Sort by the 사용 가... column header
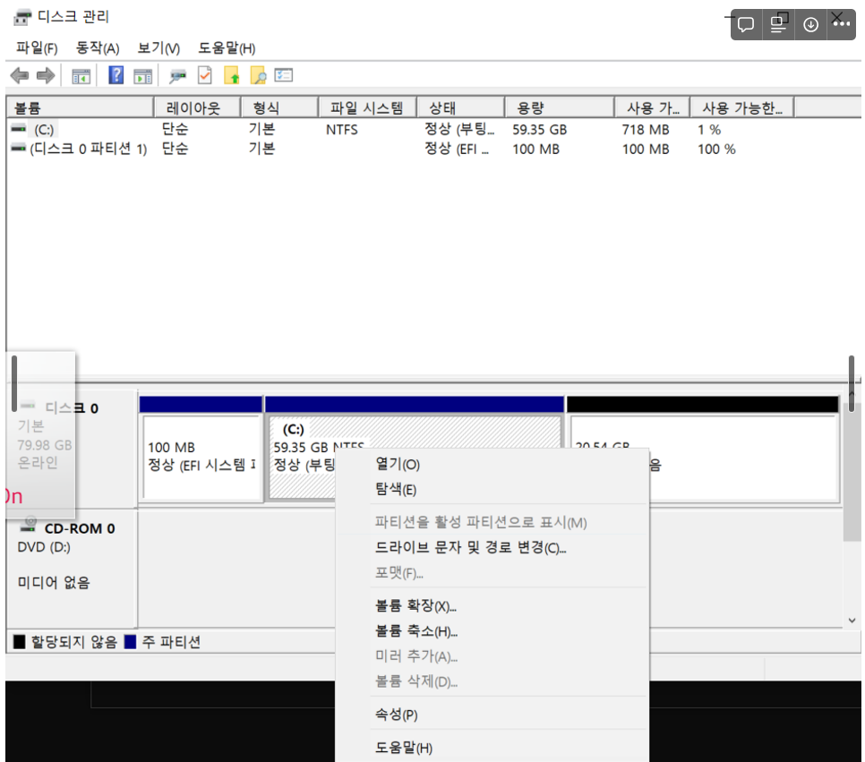Image resolution: width=865 pixels, height=762 pixels. click(x=652, y=107)
